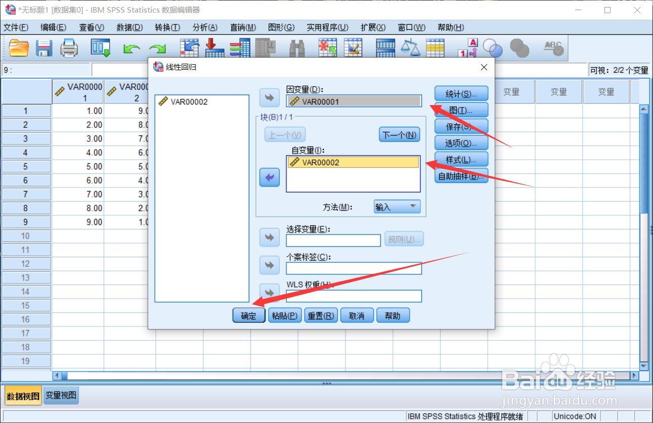Click the Find binoculars icon
Image resolution: width=653 pixels, height=423 pixels.
point(297,49)
